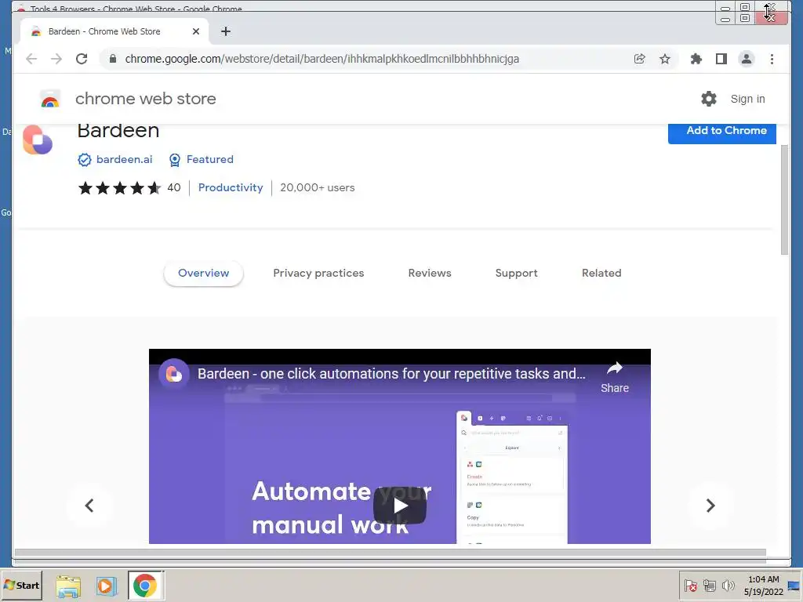Viewport: 803px width, 602px height.
Task: Open the Productivity category link
Action: pos(231,187)
